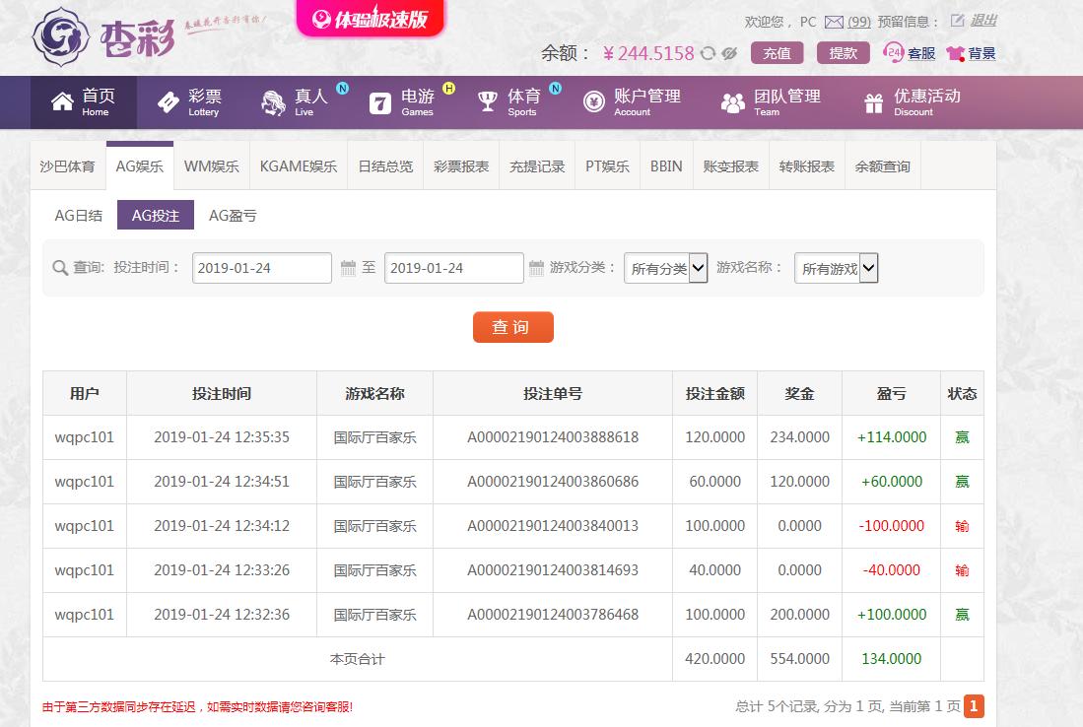Click the 充值 recharge button

point(778,53)
